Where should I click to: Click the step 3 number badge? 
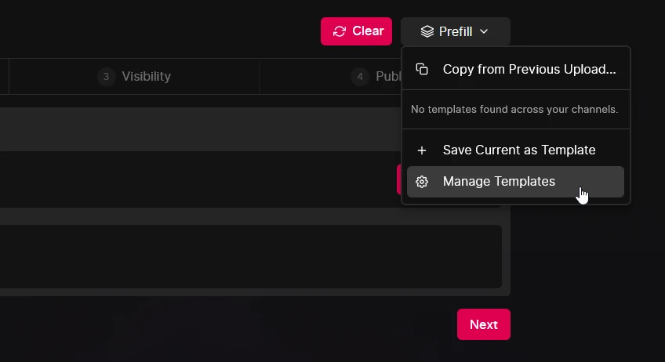tap(106, 77)
